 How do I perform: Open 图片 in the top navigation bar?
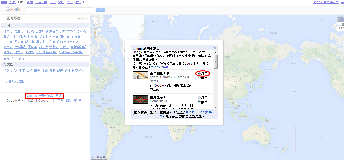(12, 2)
